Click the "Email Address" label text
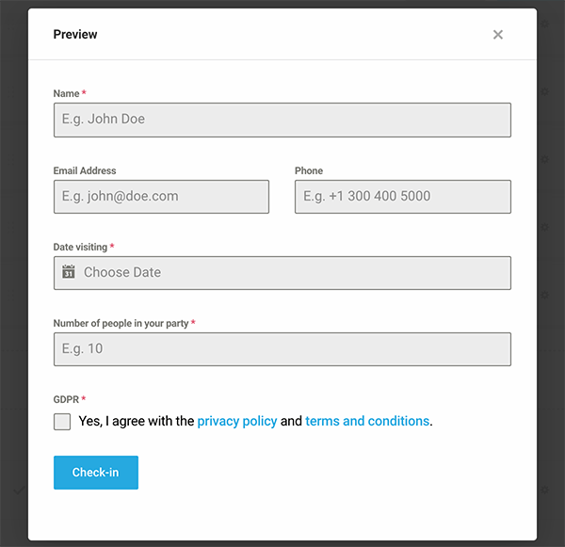Image resolution: width=565 pixels, height=547 pixels. (x=85, y=171)
